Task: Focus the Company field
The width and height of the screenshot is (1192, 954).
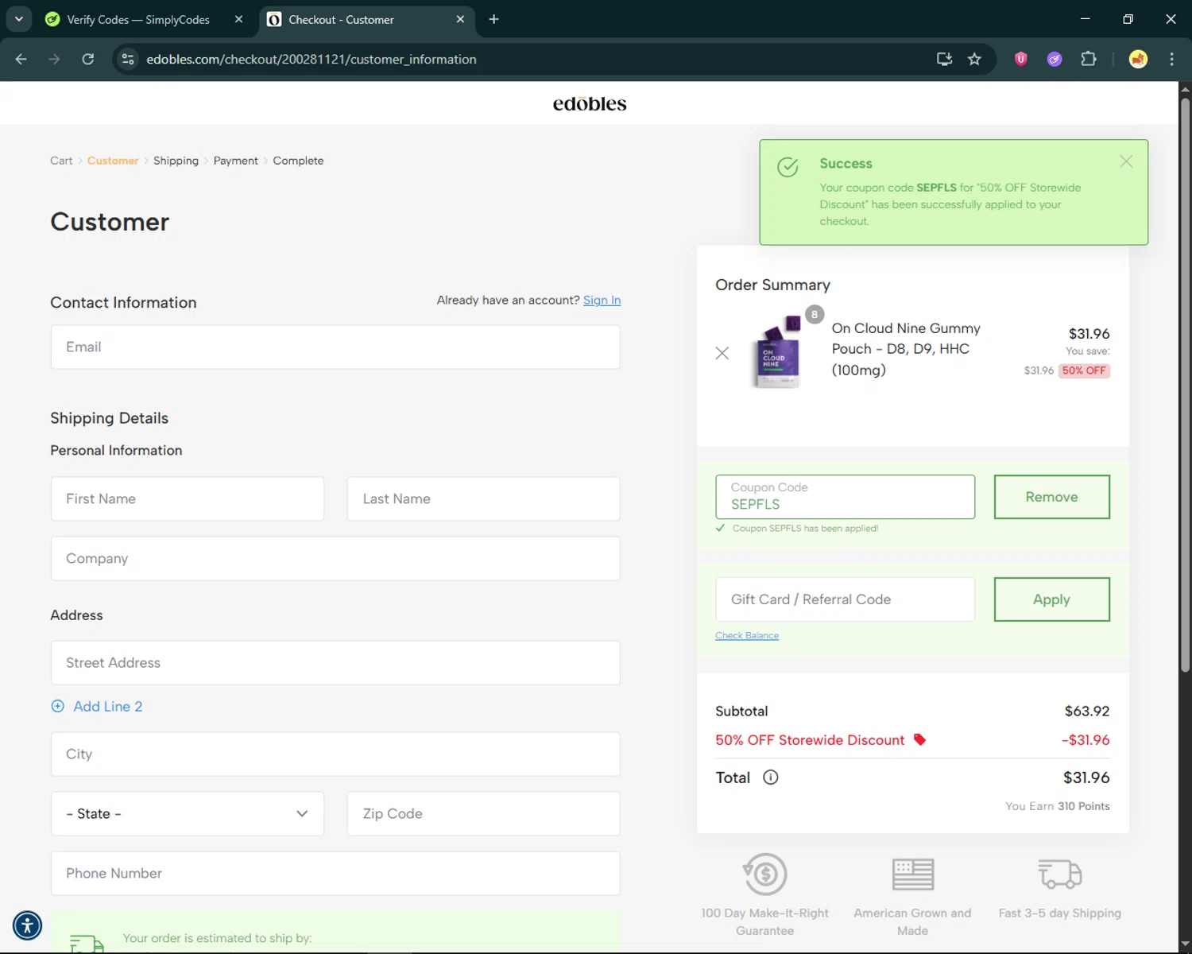Action: pyautogui.click(x=335, y=558)
